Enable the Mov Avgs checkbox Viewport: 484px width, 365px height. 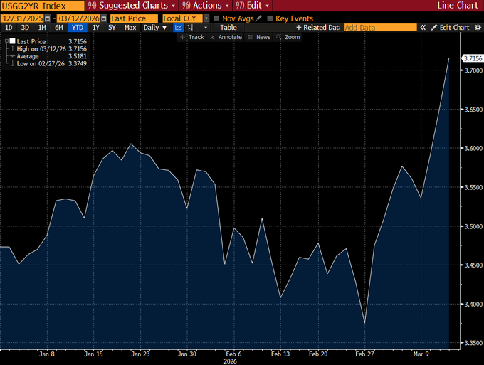tap(217, 18)
